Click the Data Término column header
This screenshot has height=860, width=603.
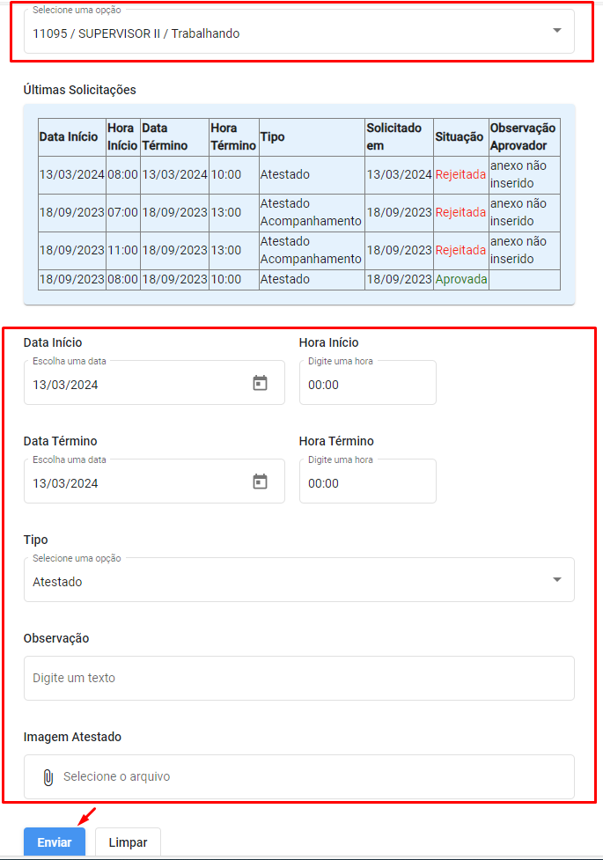[x=174, y=137]
